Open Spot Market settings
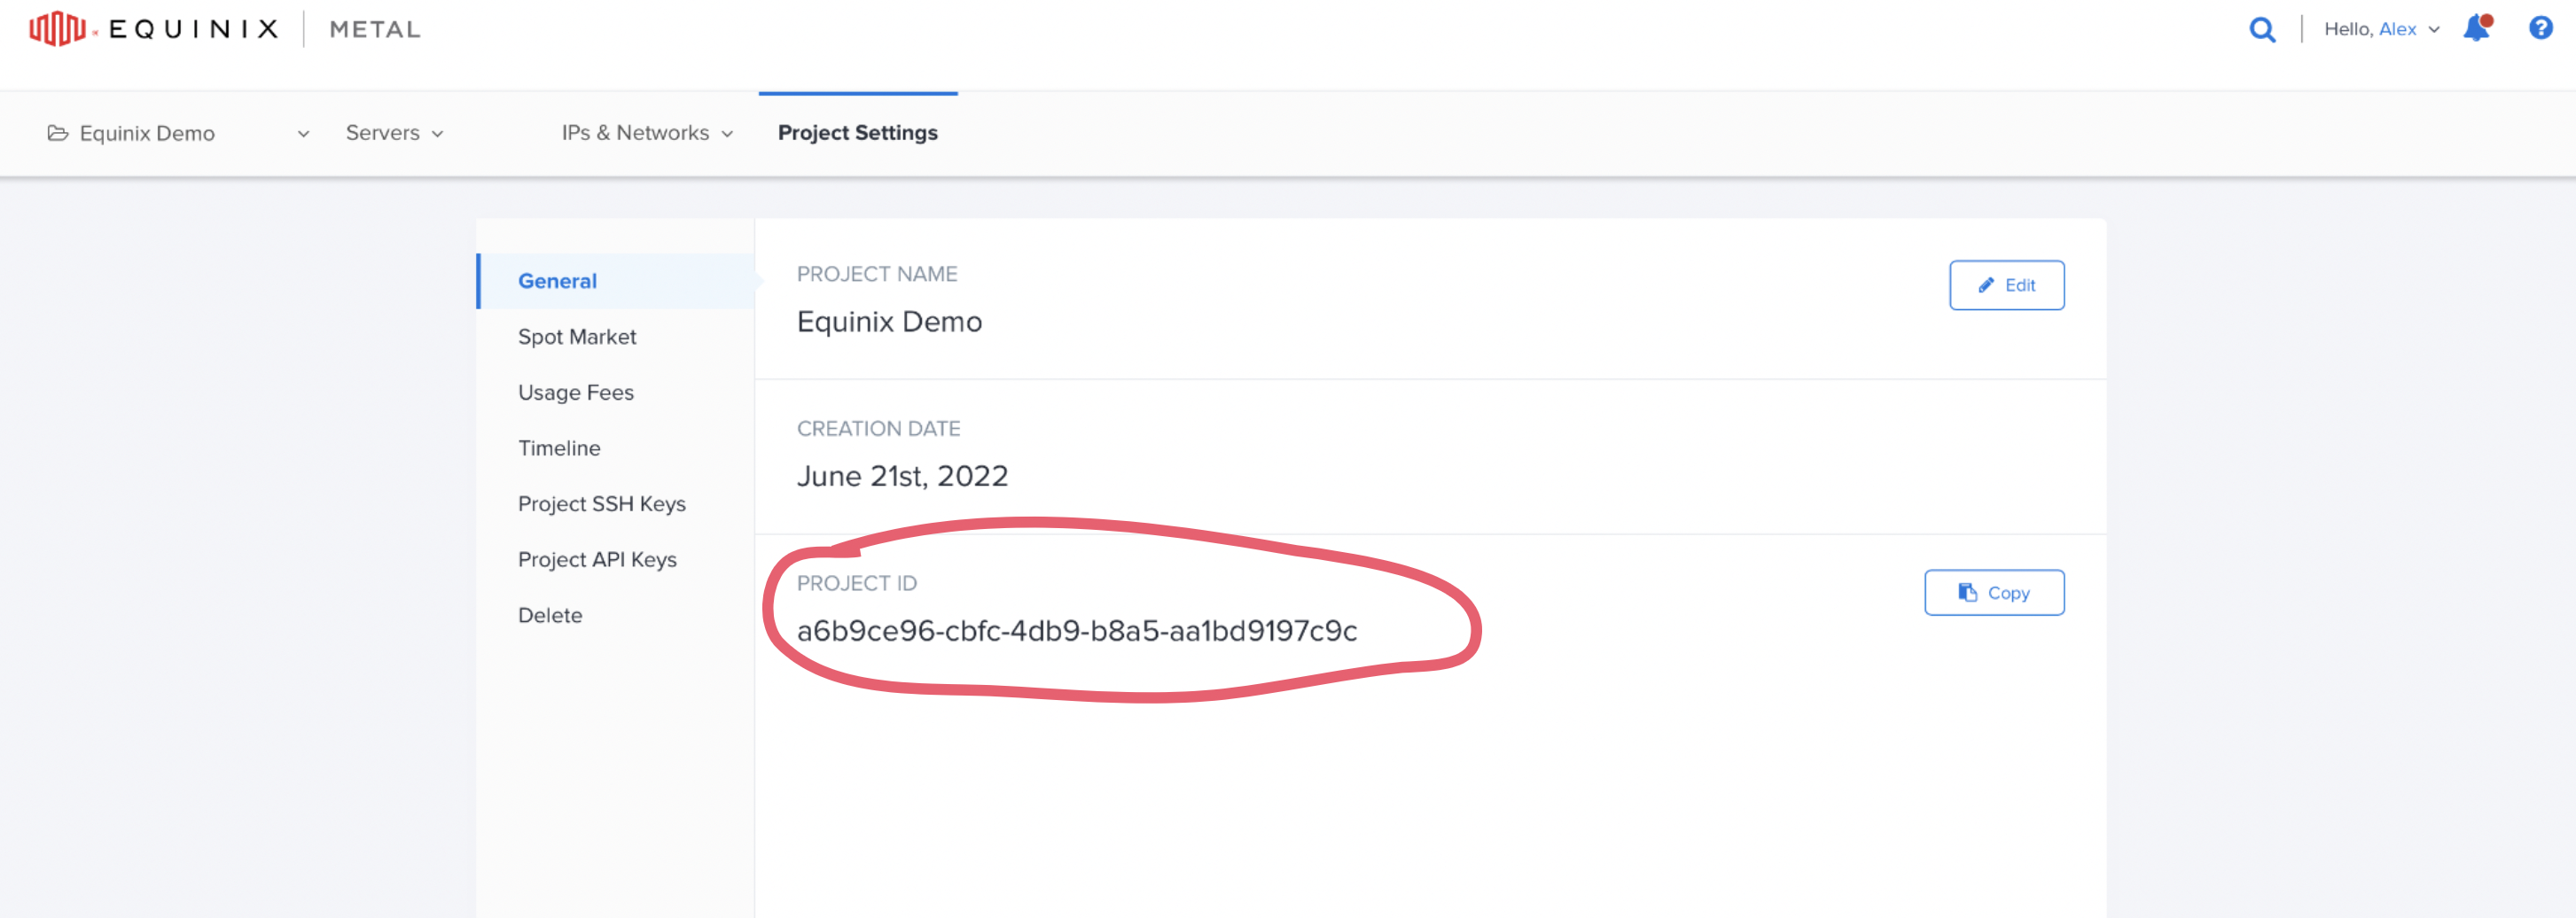The height and width of the screenshot is (918, 2576). (577, 337)
